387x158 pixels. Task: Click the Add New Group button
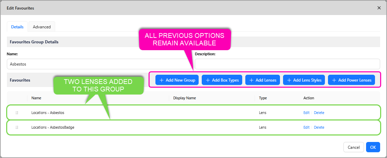[177, 80]
